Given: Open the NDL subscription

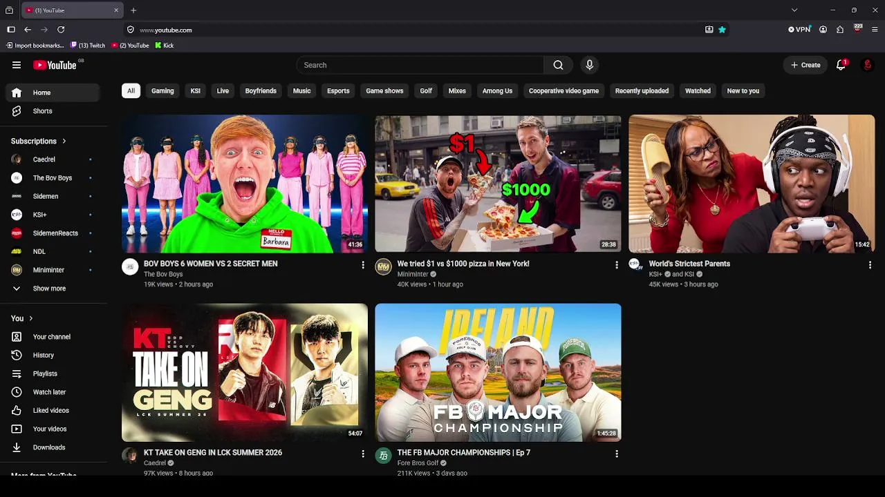Looking at the screenshot, I should [54, 251].
